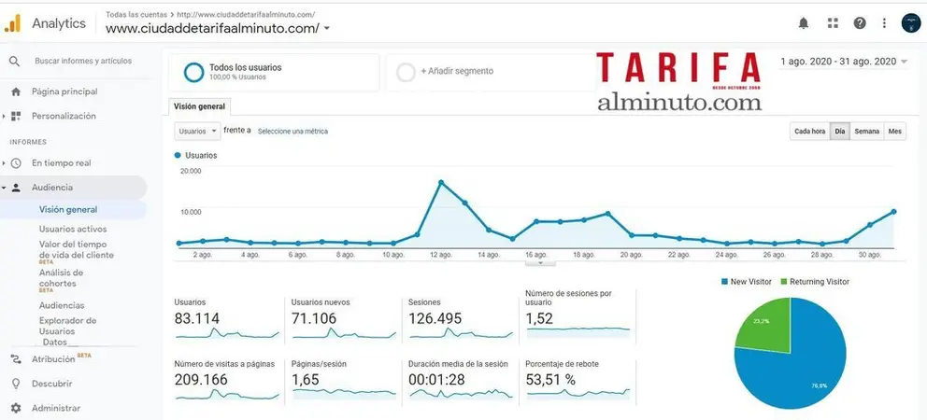Open the Usuarios metric dropdown
The width and height of the screenshot is (927, 420).
[197, 132]
